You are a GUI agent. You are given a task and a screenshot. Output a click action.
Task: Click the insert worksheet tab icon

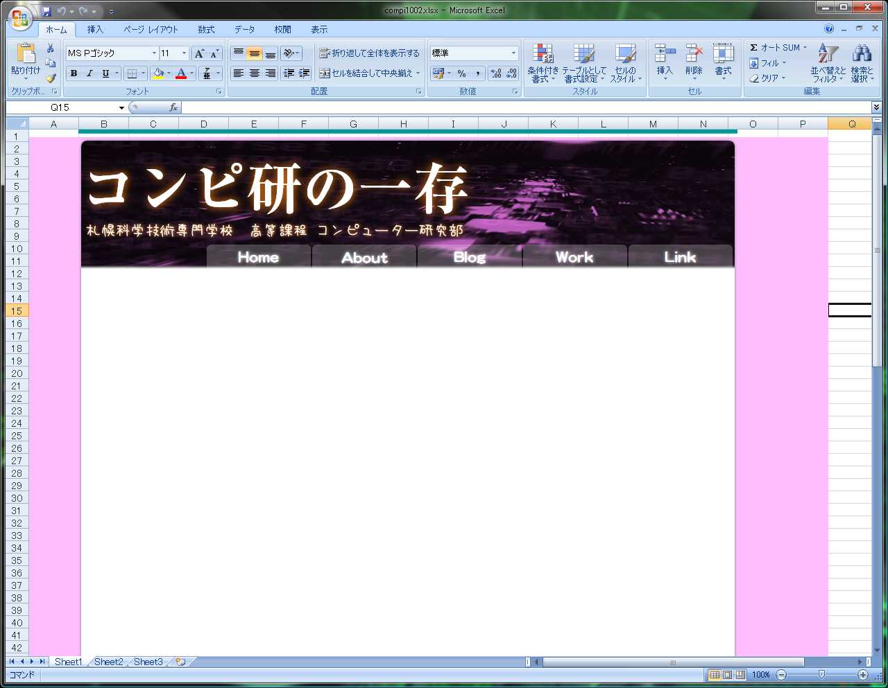180,662
